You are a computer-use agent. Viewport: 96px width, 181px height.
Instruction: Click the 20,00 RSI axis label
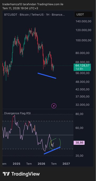pyautogui.click(x=79, y=156)
